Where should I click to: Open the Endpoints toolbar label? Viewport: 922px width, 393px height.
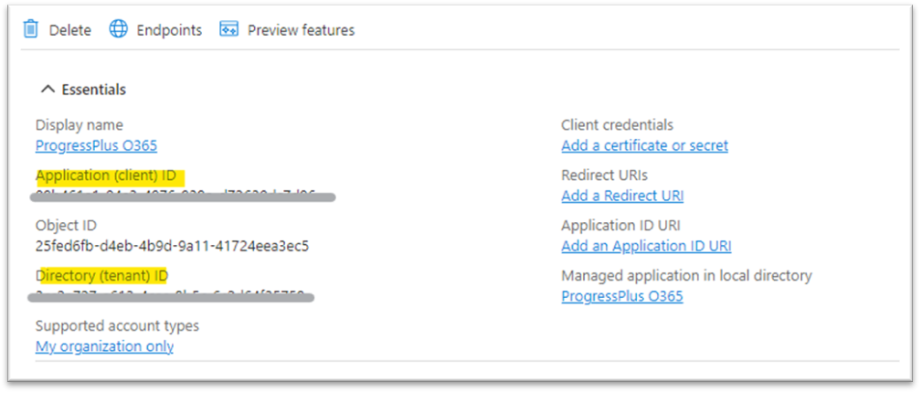click(x=169, y=30)
